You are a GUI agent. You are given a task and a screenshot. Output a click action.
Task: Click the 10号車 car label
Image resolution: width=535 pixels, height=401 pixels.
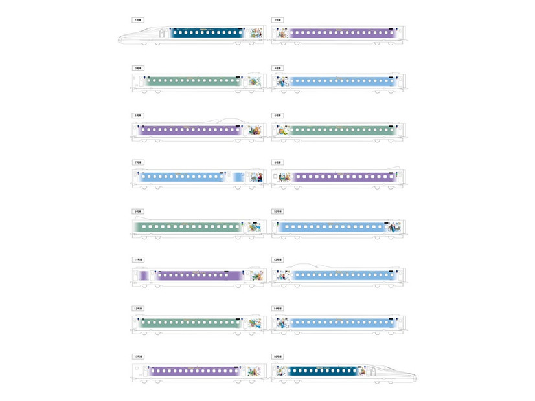[277, 211]
